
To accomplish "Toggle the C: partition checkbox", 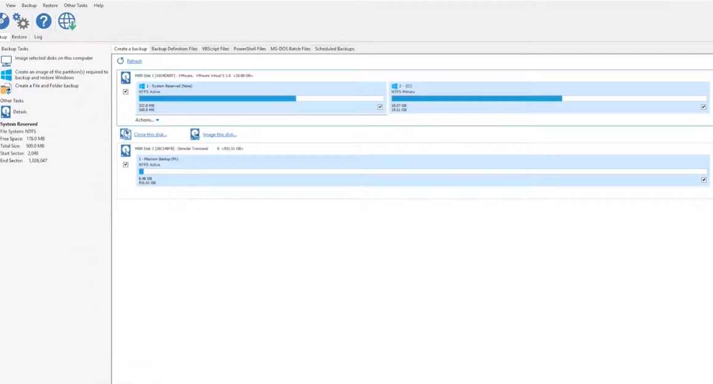I will [703, 106].
